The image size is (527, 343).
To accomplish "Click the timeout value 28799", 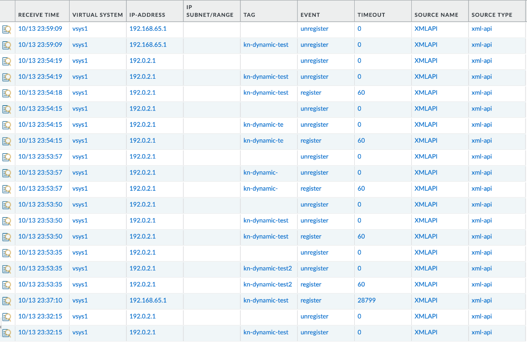I will pos(366,300).
